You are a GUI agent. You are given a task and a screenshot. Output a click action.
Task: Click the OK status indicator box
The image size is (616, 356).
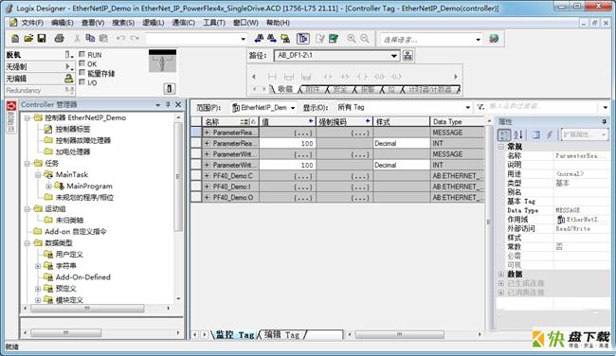click(82, 63)
